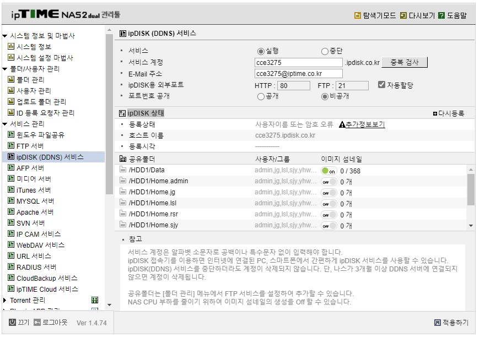Image resolution: width=485 pixels, height=338 pixels.
Task: Click the shared folder list scrollbar down arrow
Action: point(471,226)
